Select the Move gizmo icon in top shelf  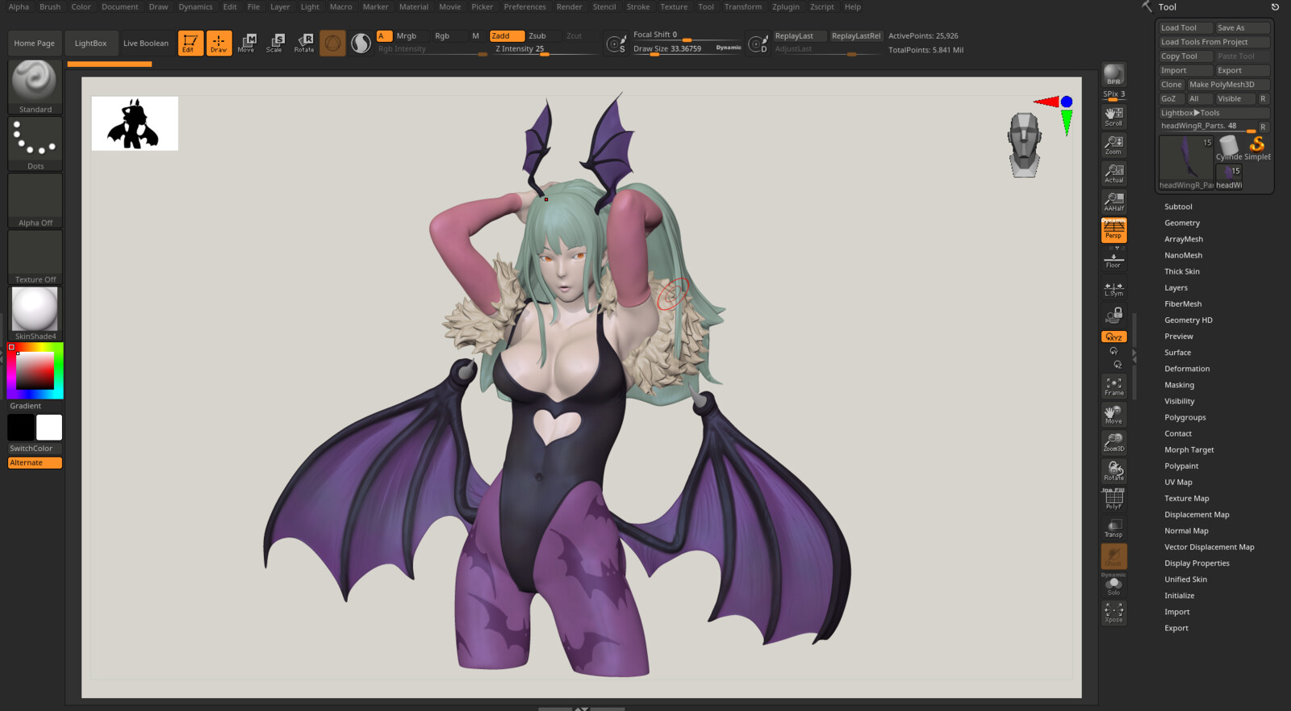coord(247,43)
